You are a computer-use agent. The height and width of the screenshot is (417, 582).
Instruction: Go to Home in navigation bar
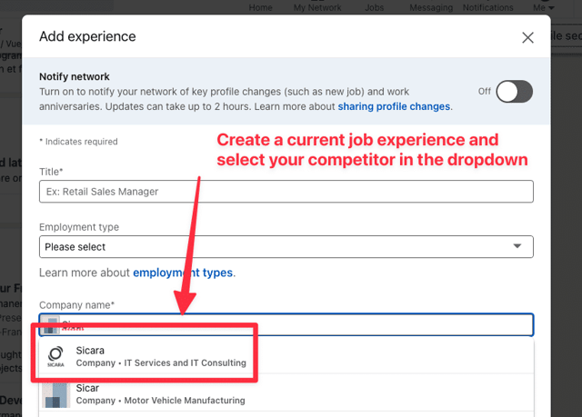click(x=260, y=7)
